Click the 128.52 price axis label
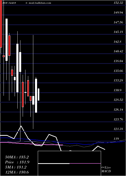 coord(118,100)
